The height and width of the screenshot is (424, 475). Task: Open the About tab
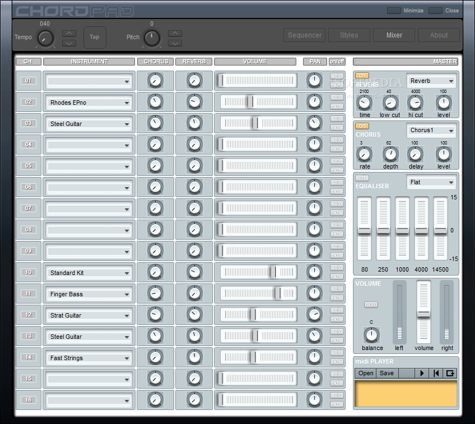(439, 35)
